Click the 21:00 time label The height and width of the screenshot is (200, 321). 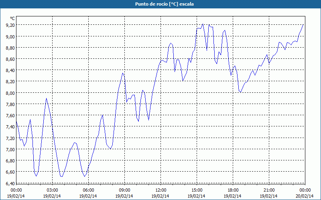pos(269,190)
